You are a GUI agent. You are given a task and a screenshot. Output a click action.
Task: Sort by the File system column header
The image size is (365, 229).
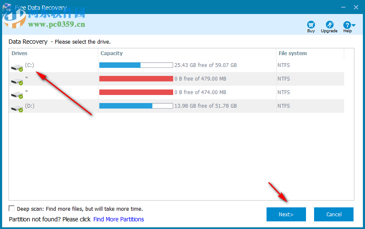(x=310, y=53)
